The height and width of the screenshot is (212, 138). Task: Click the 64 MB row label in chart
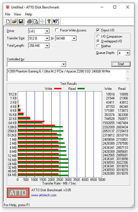pos(12,175)
